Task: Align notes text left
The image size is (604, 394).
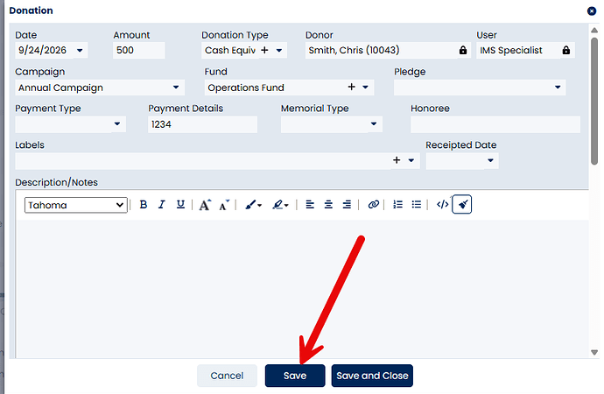Action: [x=310, y=205]
